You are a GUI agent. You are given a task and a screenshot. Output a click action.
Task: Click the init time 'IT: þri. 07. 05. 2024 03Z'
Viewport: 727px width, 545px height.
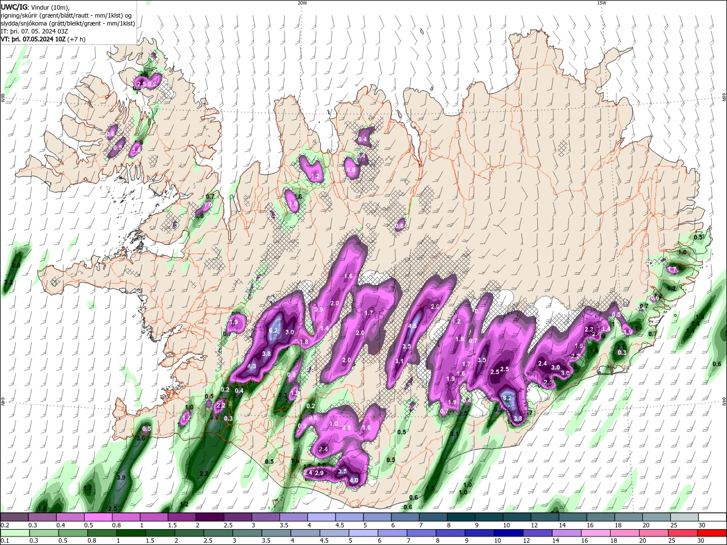click(35, 31)
